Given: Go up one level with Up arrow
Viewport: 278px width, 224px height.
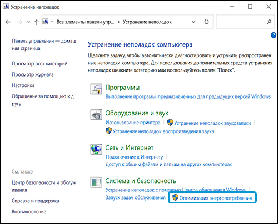Looking at the screenshot, I should tap(37, 22).
